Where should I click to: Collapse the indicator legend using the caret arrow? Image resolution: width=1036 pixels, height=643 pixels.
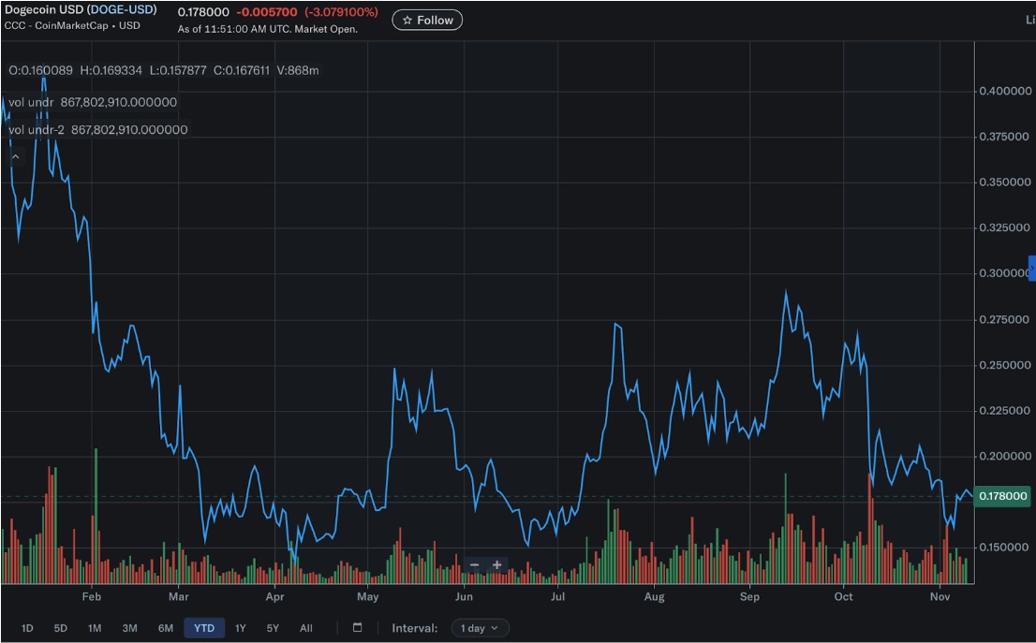[x=14, y=156]
